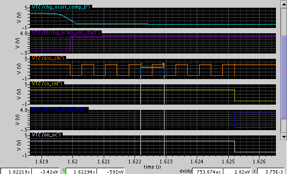Select the on_oc trace label
The image size is (287, 174).
[x=46, y=135]
